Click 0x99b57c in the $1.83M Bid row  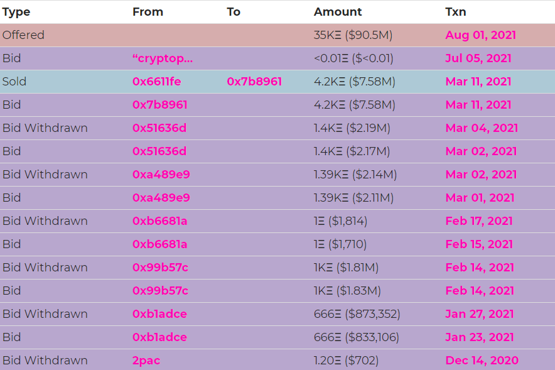tap(160, 291)
